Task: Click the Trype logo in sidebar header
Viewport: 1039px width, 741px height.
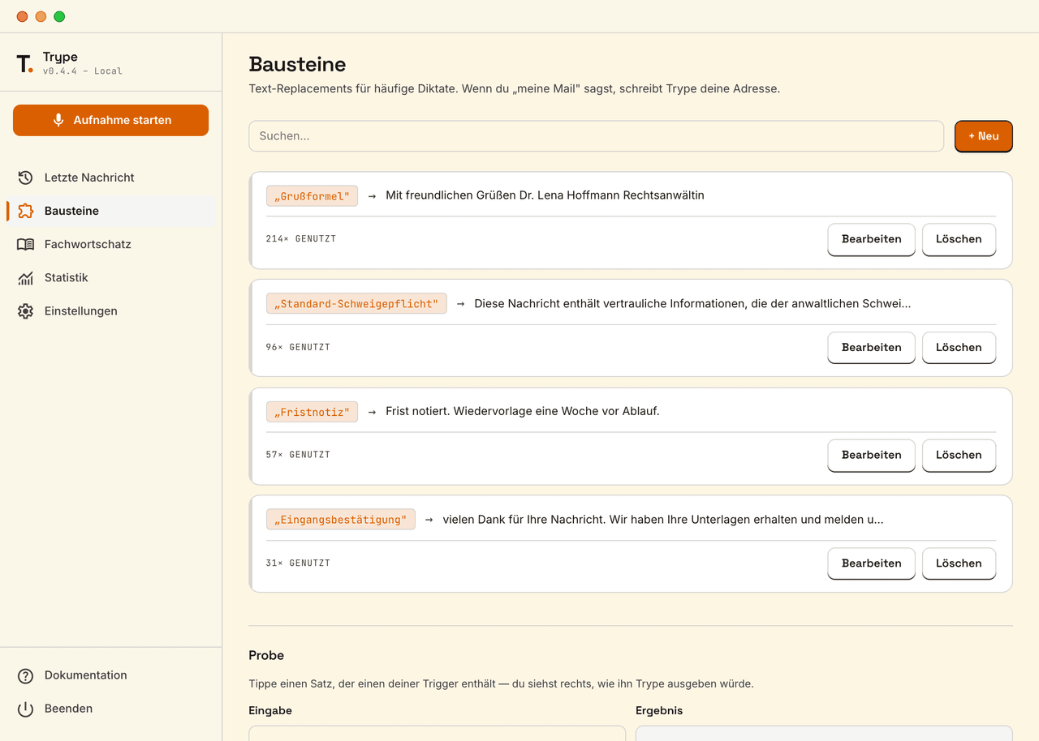Action: 25,63
